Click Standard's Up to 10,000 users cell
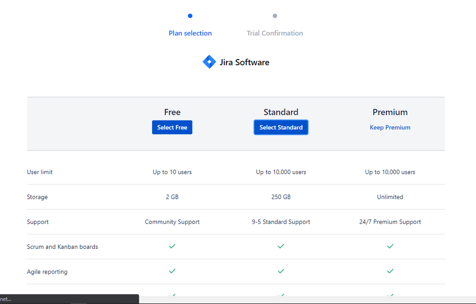The height and width of the screenshot is (304, 476). [x=281, y=172]
